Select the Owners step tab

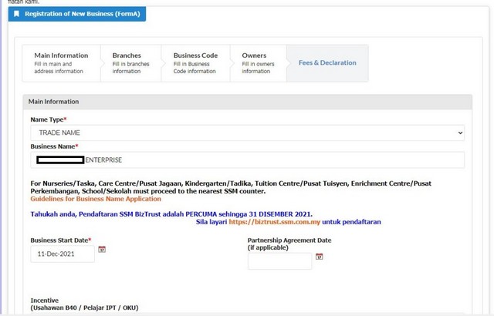pyautogui.click(x=258, y=63)
